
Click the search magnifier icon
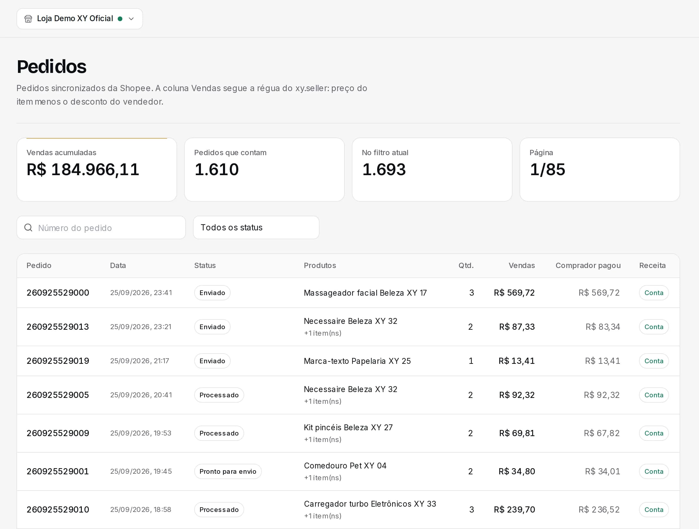coord(28,227)
